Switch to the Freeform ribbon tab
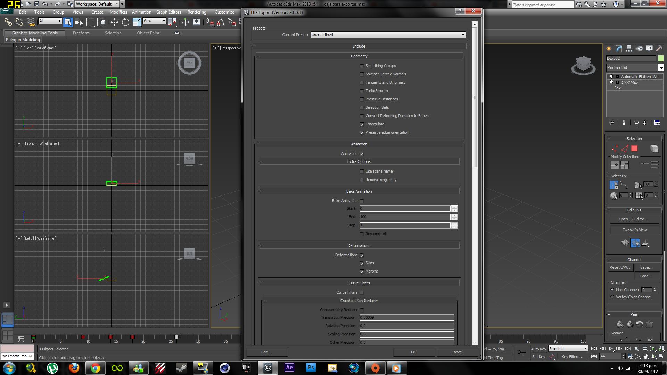This screenshot has height=375, width=667. 81,33
